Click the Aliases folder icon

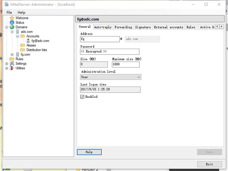[22, 45]
